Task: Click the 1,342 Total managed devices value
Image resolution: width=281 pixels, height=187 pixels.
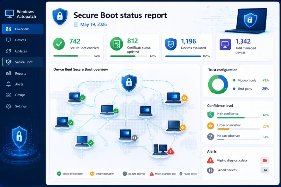Action: (243, 41)
